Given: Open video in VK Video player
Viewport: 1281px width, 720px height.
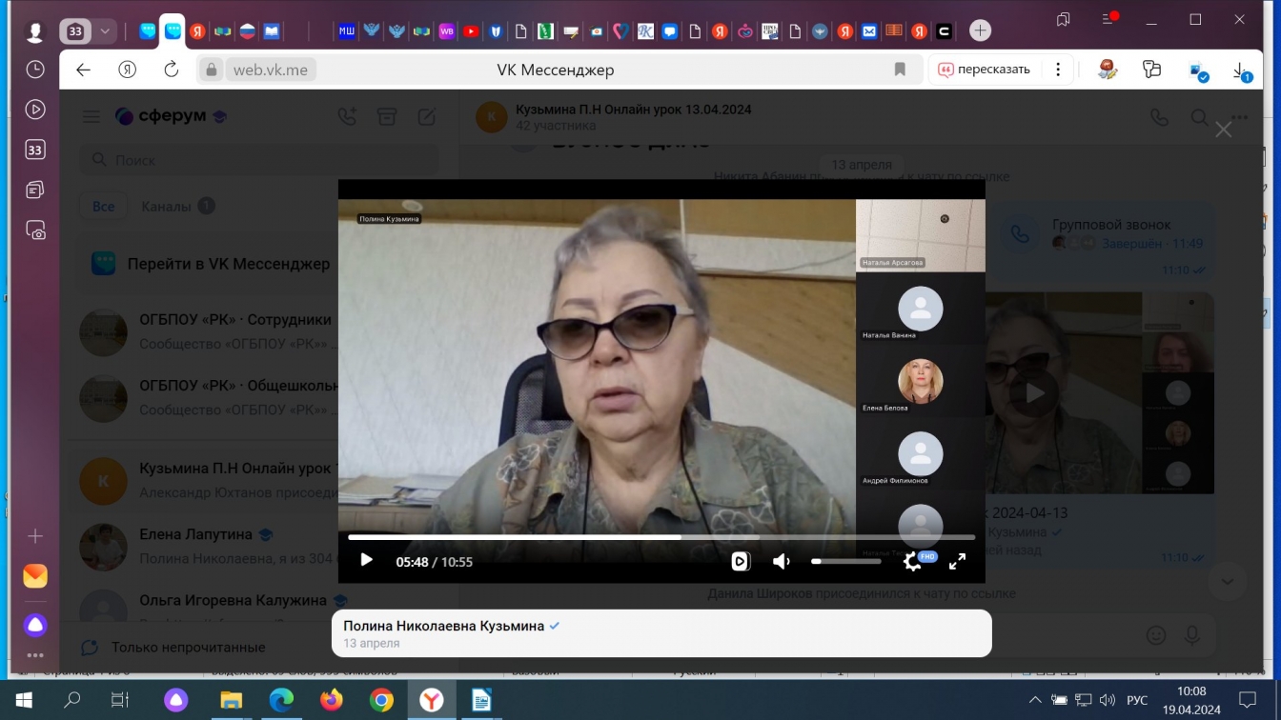Looking at the screenshot, I should 741,562.
